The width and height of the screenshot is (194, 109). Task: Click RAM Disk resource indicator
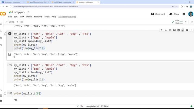pyautogui.click(x=179, y=22)
